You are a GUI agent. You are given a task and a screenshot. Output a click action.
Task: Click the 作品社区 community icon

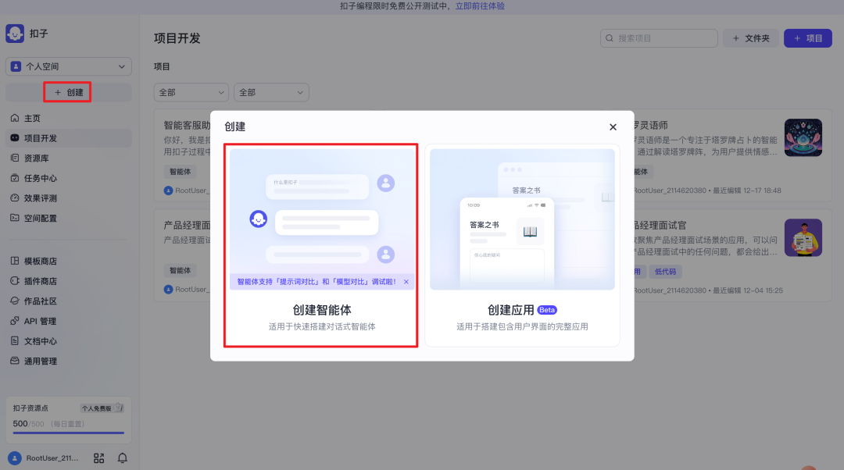tap(15, 301)
